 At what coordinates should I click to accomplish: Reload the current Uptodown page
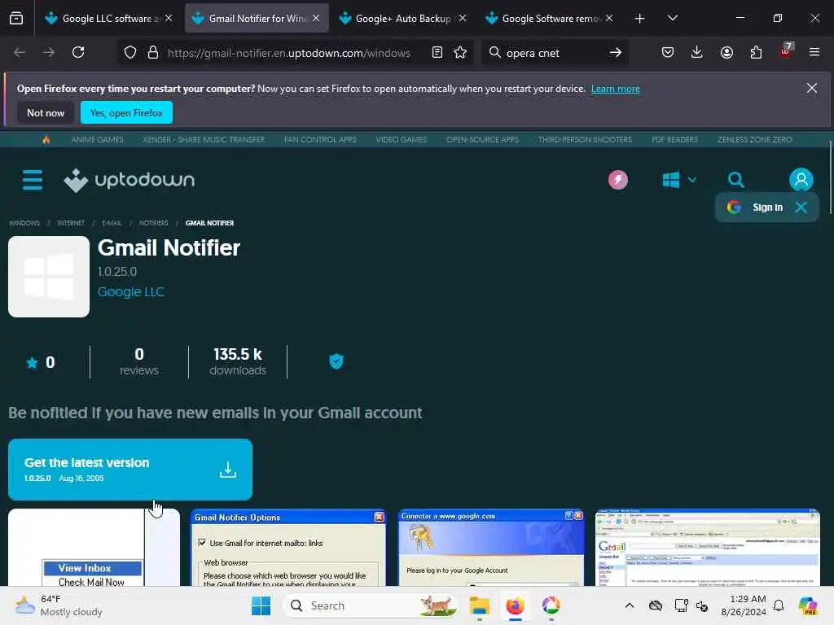(78, 53)
